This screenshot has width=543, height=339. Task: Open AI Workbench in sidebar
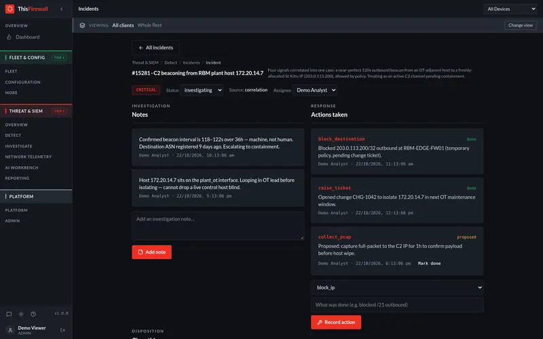[22, 167]
